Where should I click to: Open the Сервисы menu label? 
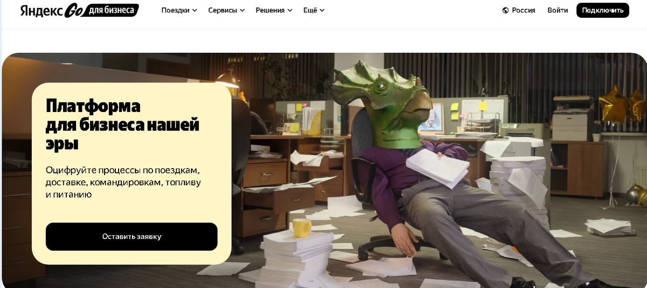tap(223, 10)
